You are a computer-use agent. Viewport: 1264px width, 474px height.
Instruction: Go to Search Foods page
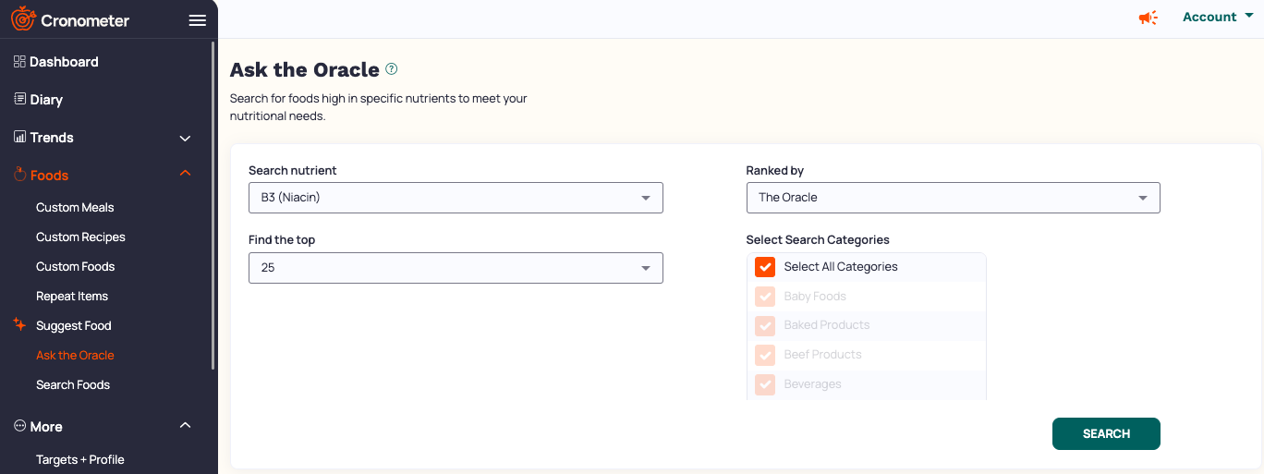tap(73, 385)
